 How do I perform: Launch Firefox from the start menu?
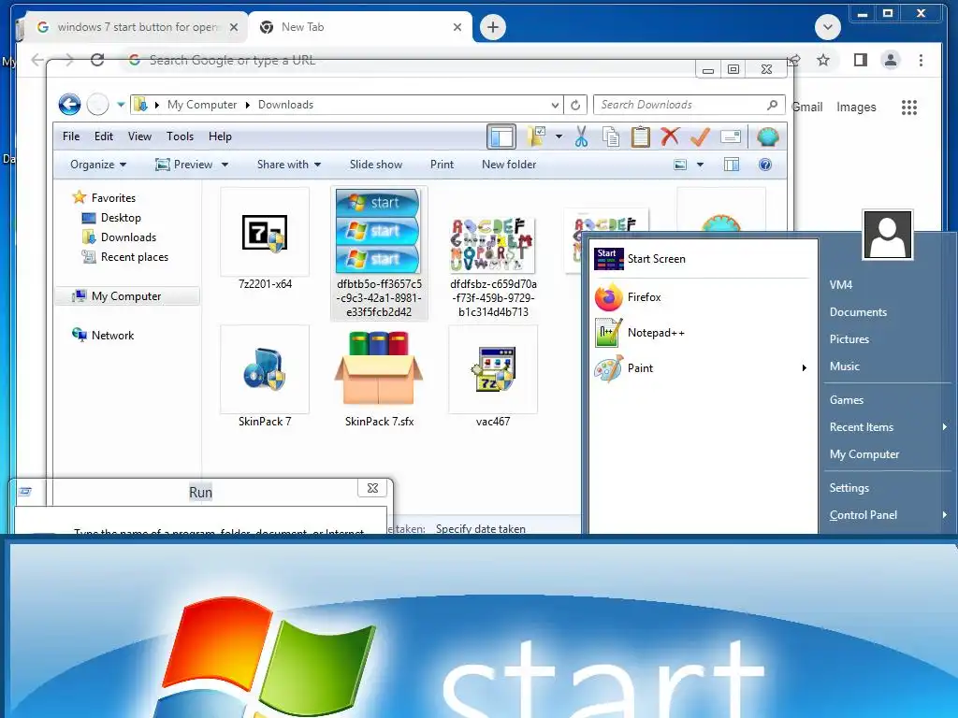coord(703,297)
